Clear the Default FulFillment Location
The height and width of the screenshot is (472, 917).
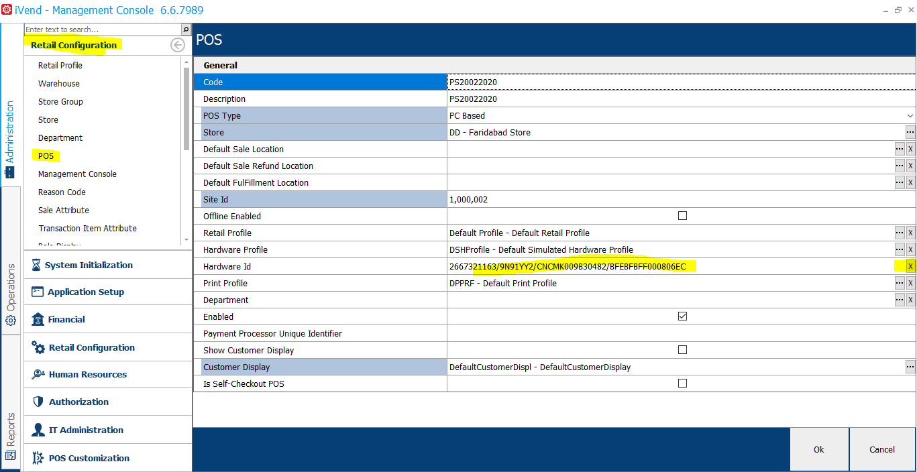pos(911,182)
